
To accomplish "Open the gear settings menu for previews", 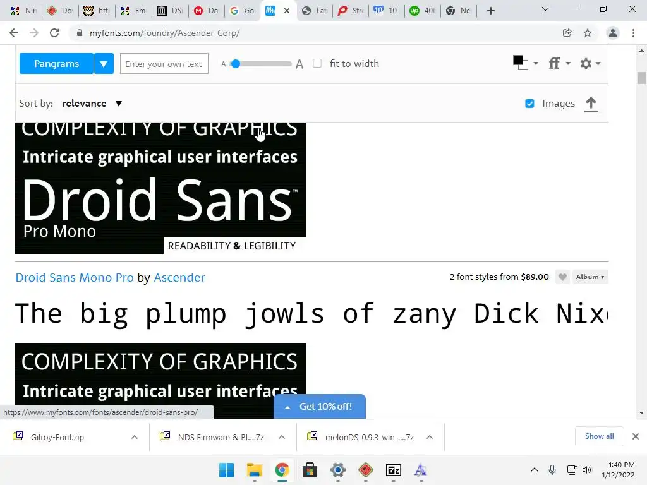I will pos(590,64).
